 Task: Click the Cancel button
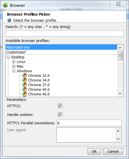(x=113, y=151)
